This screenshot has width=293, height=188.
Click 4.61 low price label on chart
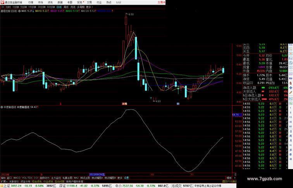pyautogui.click(x=158, y=101)
